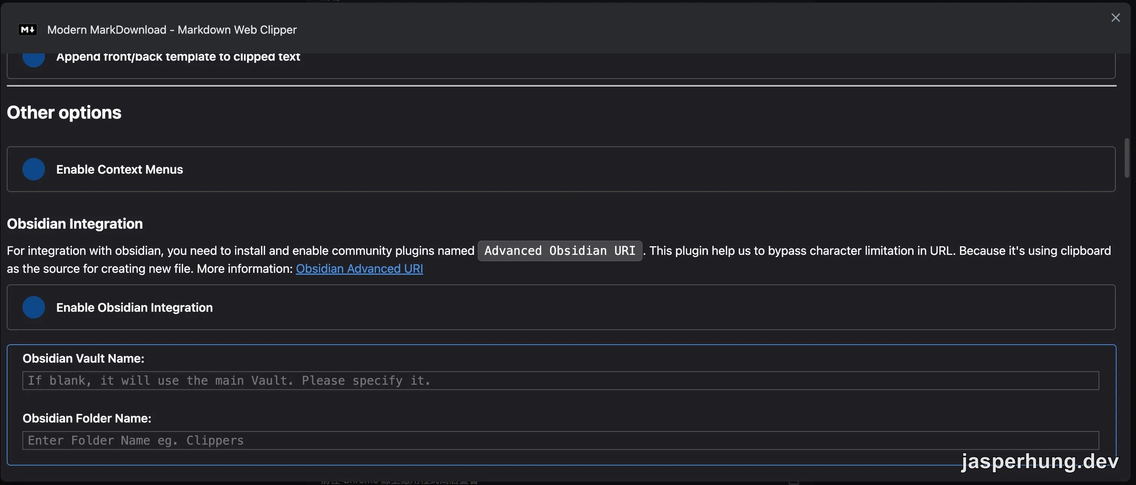Toggle Enable Context Menus option

[34, 169]
